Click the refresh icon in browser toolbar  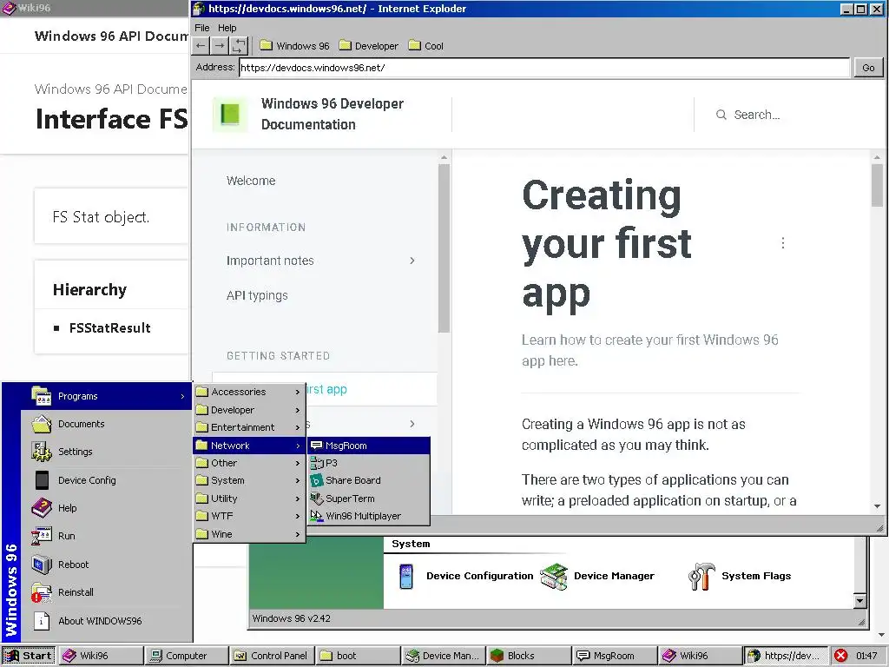(240, 46)
